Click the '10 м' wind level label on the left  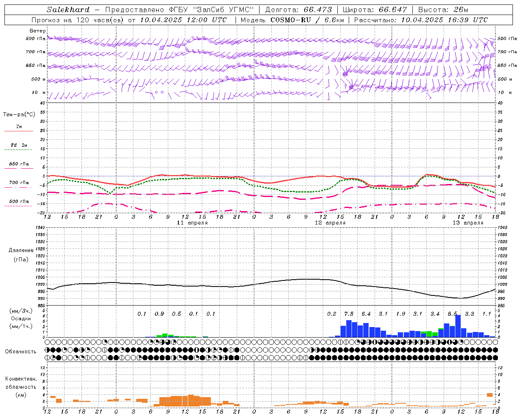coord(39,93)
